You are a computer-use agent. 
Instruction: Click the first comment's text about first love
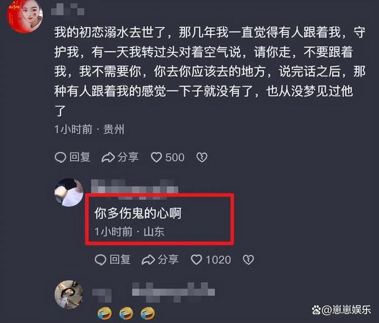(210, 71)
